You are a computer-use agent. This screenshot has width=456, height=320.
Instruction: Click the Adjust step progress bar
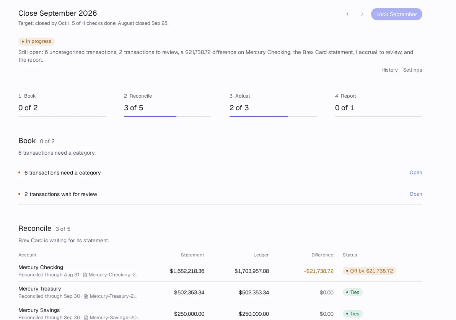(x=273, y=116)
